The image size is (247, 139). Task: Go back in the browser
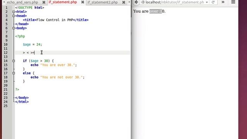136,2
